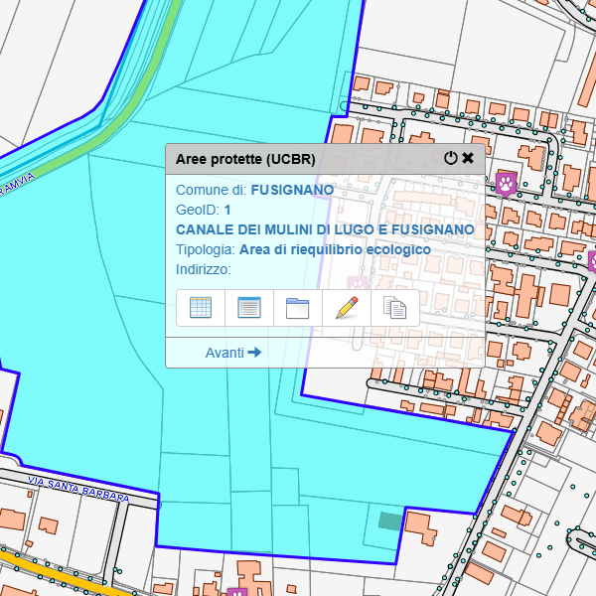Screen dimensions: 596x596
Task: Close the Aree protette popup
Action: pyautogui.click(x=468, y=158)
